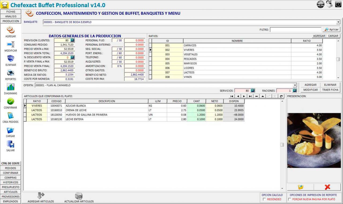Click into the Filtro text field

295,30
